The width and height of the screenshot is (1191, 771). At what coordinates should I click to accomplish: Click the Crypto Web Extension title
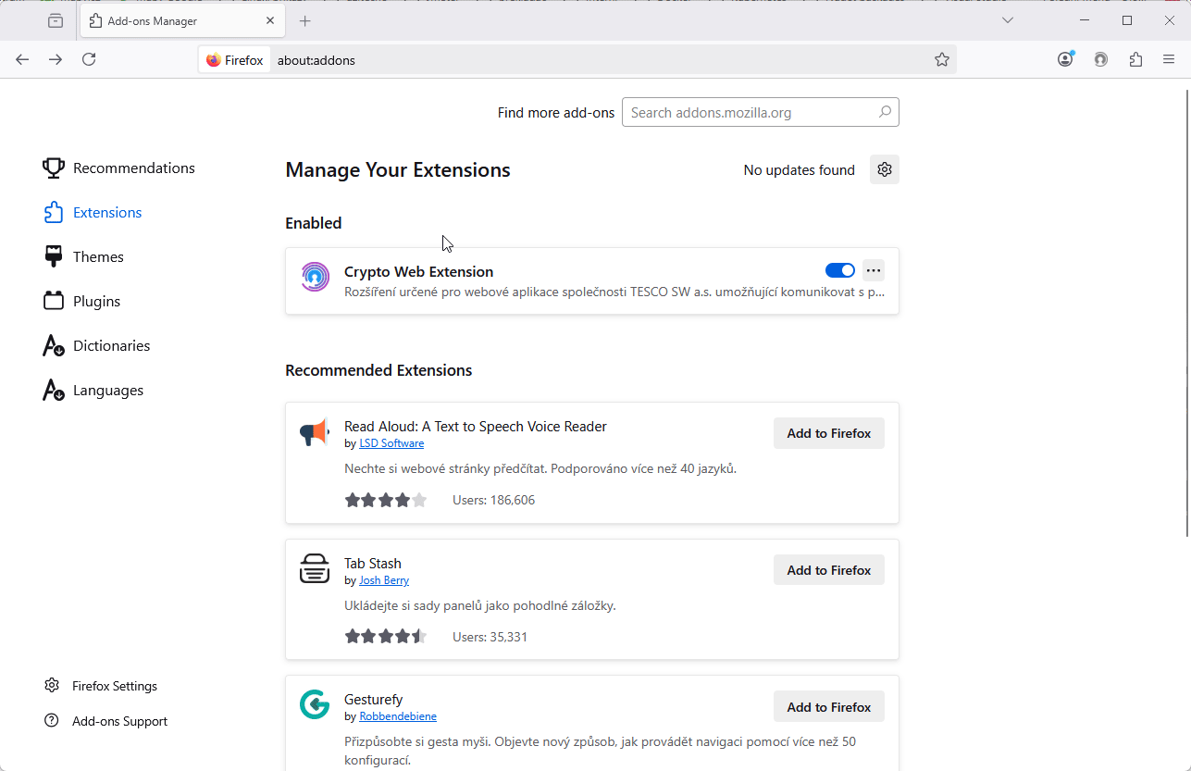tap(418, 271)
